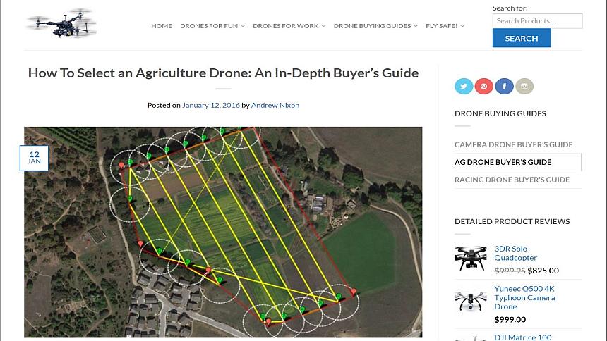Expand the Drone Buying Guides dropdown menu
607x341 pixels.
click(x=375, y=26)
